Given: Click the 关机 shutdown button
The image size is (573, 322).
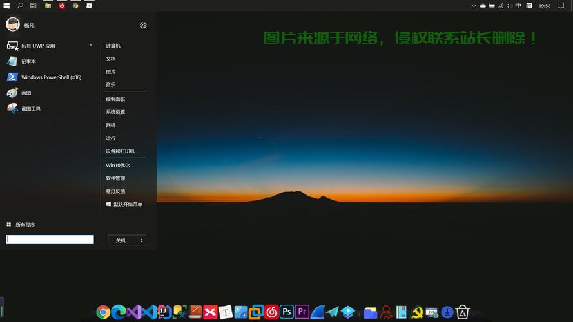Looking at the screenshot, I should point(122,240).
